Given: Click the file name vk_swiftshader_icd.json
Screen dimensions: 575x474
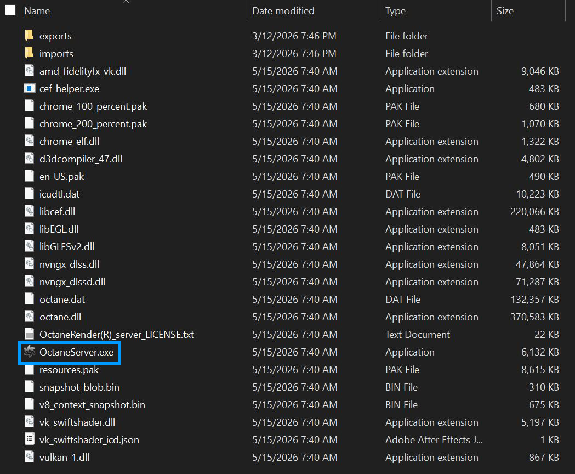Looking at the screenshot, I should point(89,440).
